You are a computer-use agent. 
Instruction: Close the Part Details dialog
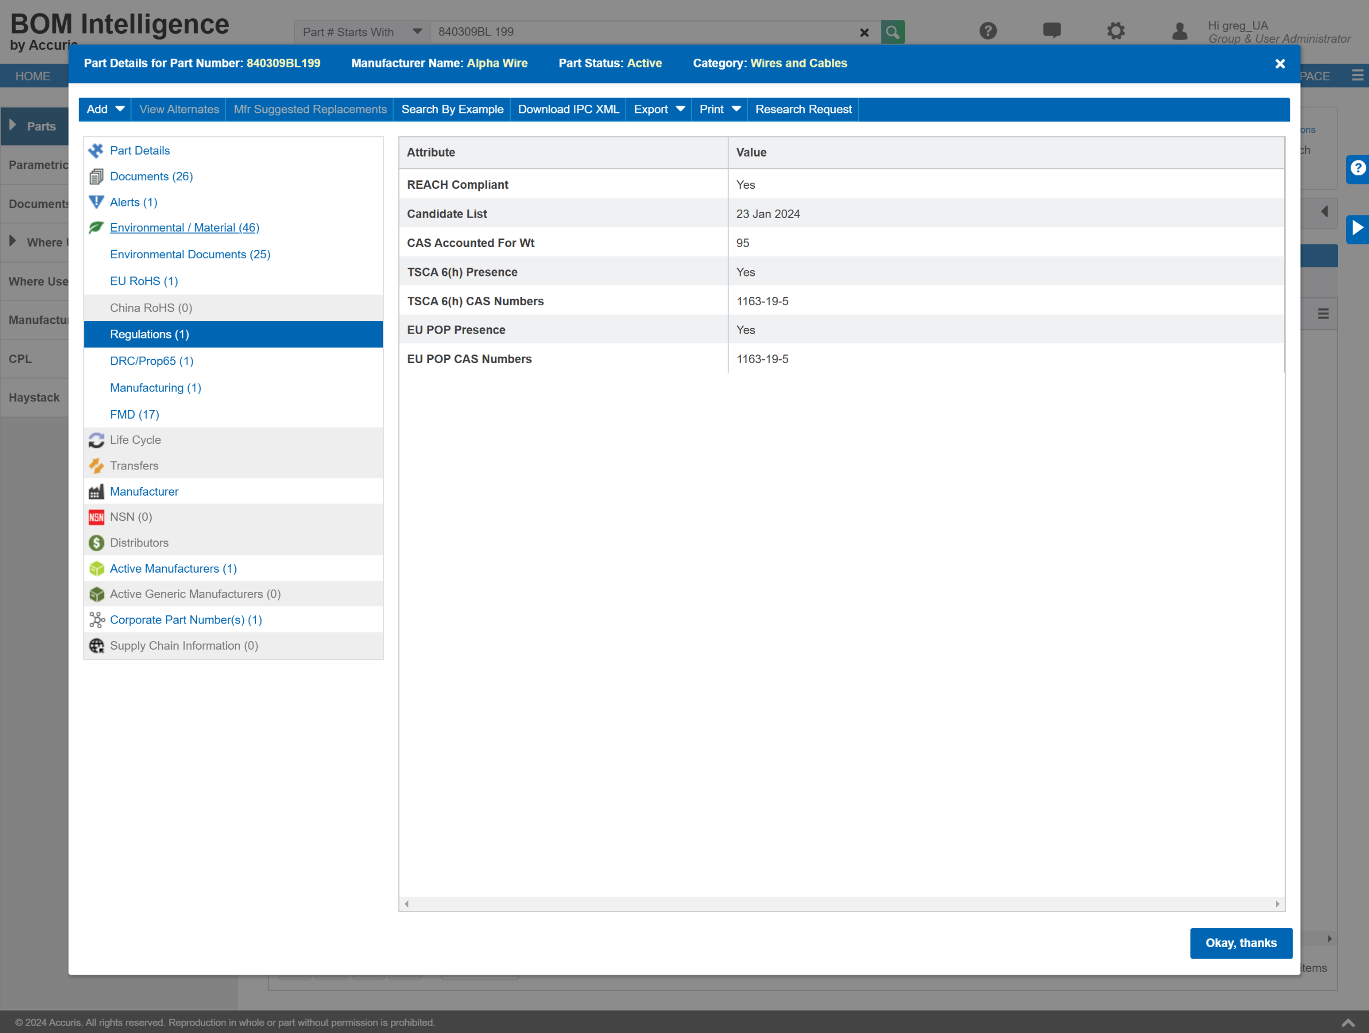pyautogui.click(x=1280, y=64)
